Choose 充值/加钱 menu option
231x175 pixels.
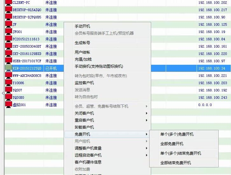pyautogui.click(x=83, y=59)
